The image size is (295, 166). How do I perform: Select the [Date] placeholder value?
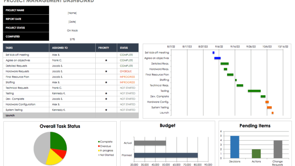pyautogui.click(x=72, y=22)
